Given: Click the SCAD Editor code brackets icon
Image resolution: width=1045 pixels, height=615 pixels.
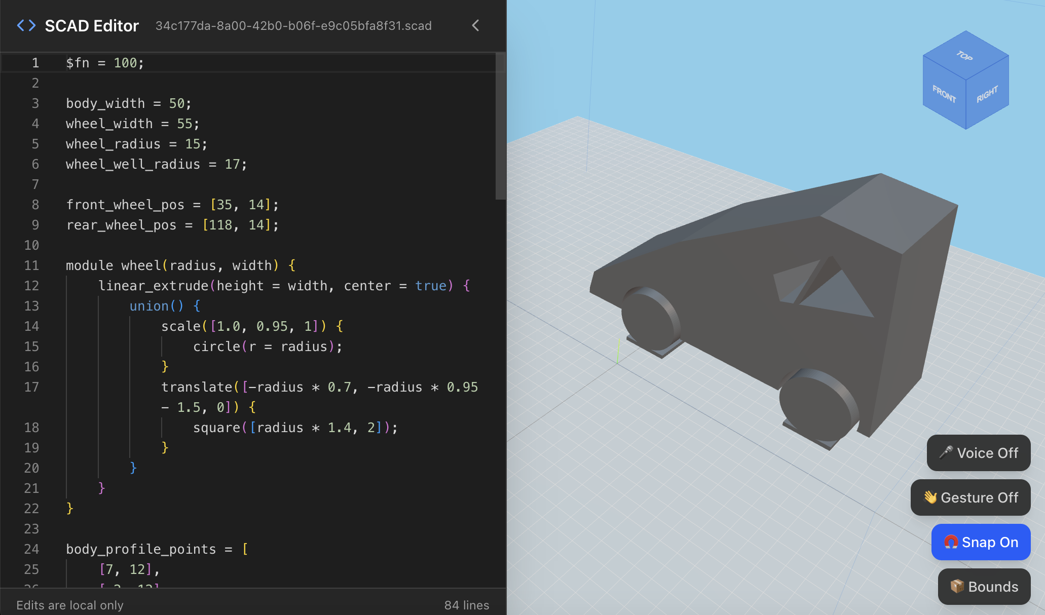Looking at the screenshot, I should tap(26, 25).
